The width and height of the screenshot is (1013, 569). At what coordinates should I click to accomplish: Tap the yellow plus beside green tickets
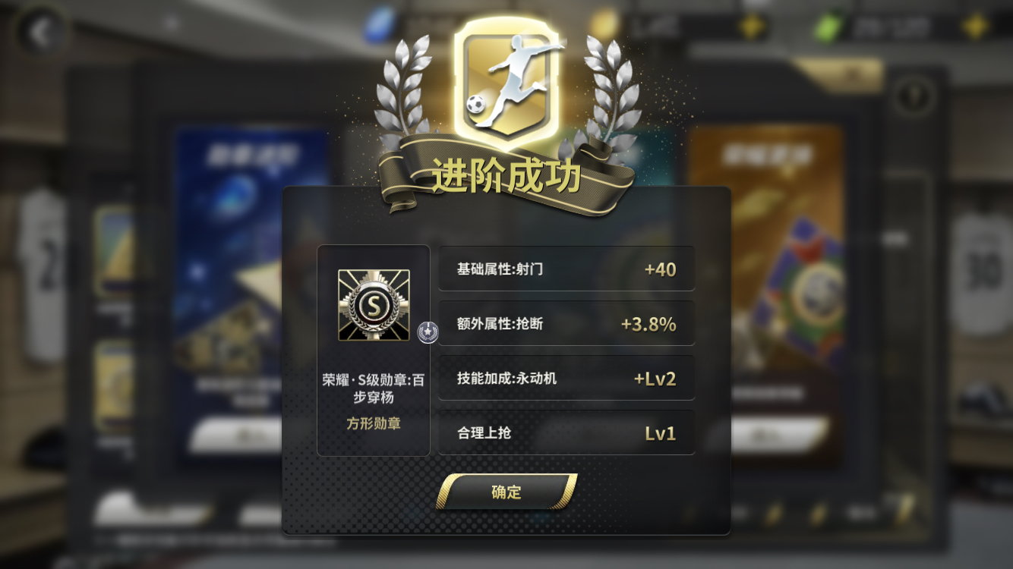[974, 27]
